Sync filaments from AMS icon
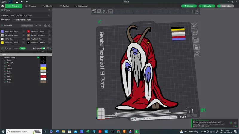 (x=45, y=26)
